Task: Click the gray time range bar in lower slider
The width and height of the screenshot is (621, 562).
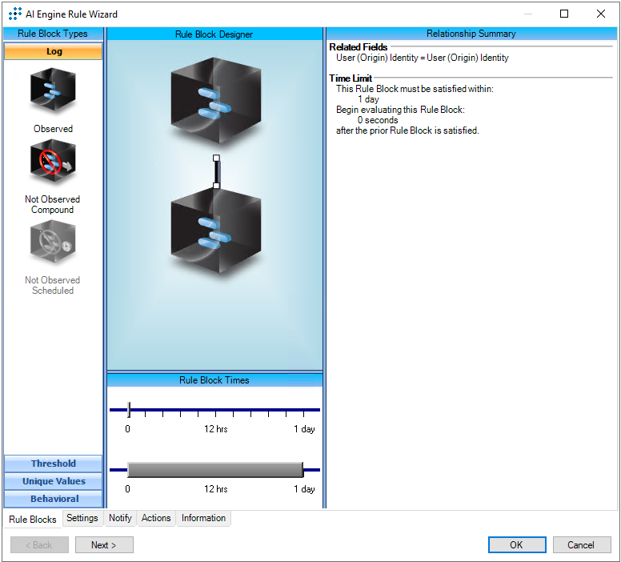Action: 214,470
